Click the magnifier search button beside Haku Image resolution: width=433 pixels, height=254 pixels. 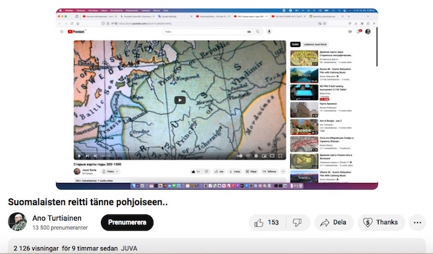tap(258, 32)
